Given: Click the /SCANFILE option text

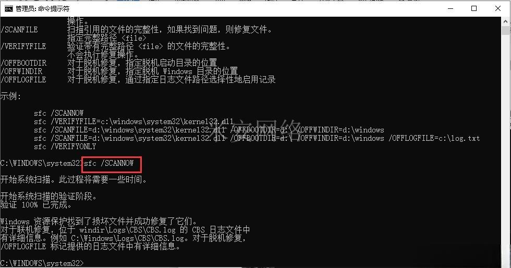Looking at the screenshot, I should pyautogui.click(x=19, y=30).
